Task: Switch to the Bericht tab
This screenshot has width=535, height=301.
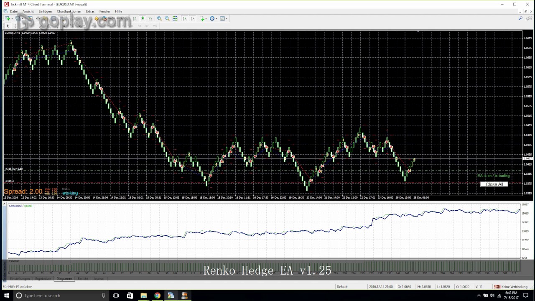Action: click(x=83, y=279)
